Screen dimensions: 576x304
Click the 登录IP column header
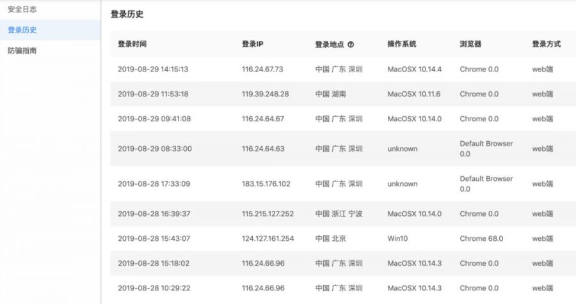pyautogui.click(x=252, y=45)
